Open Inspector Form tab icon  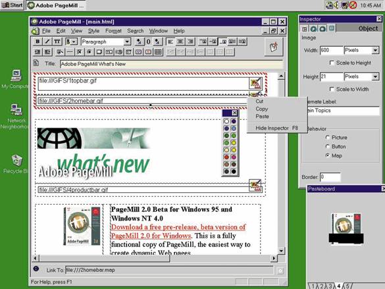tap(322, 29)
